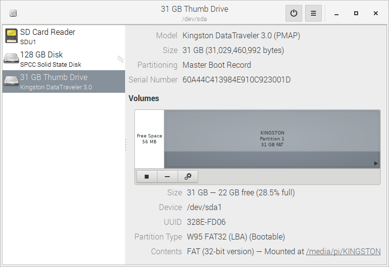Image resolution: width=389 pixels, height=267 pixels.
Task: Close the Disks window
Action: click(x=376, y=13)
